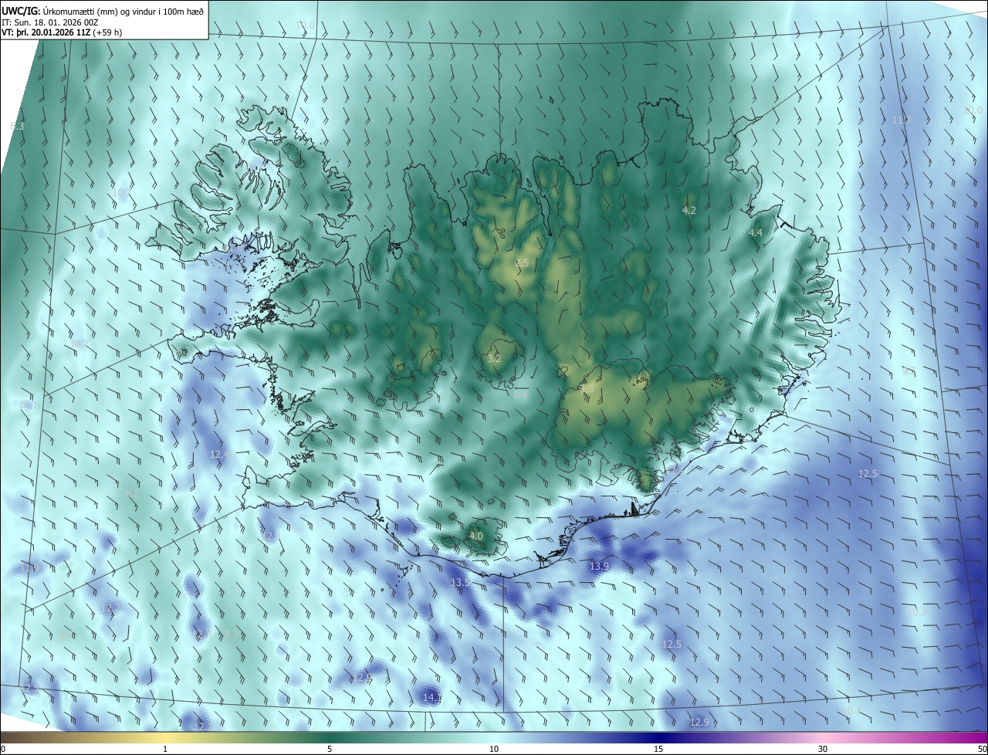Click the 4.4 value label on the map

click(756, 232)
